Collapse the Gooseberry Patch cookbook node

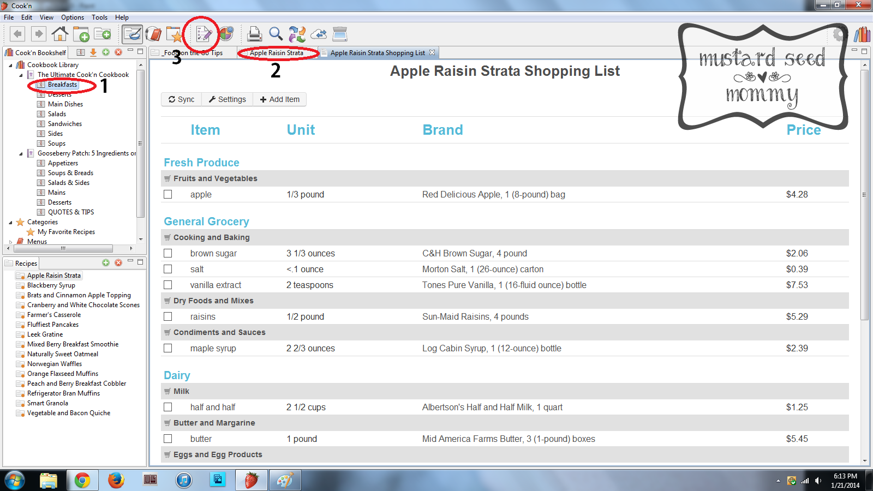(21, 154)
